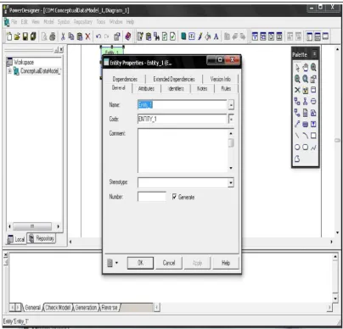
Task: Switch to the Notes tab
Action: point(202,88)
